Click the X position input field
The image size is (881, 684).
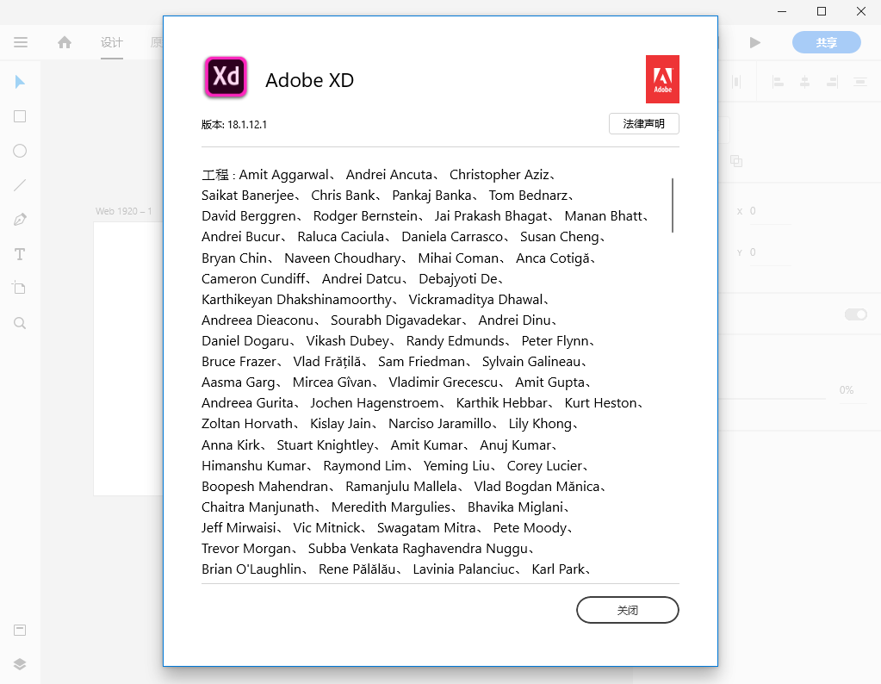pyautogui.click(x=770, y=211)
